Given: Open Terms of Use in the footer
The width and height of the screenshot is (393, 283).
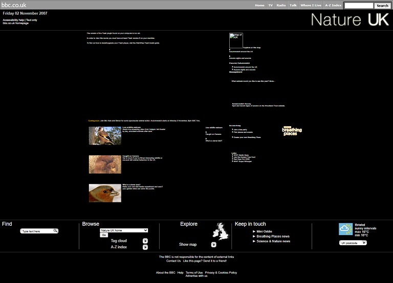Looking at the screenshot, I should click(194, 273).
